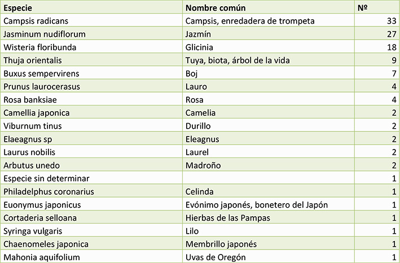Select the Rosa banksiae cell
The width and height of the screenshot is (400, 263).
(91, 99)
